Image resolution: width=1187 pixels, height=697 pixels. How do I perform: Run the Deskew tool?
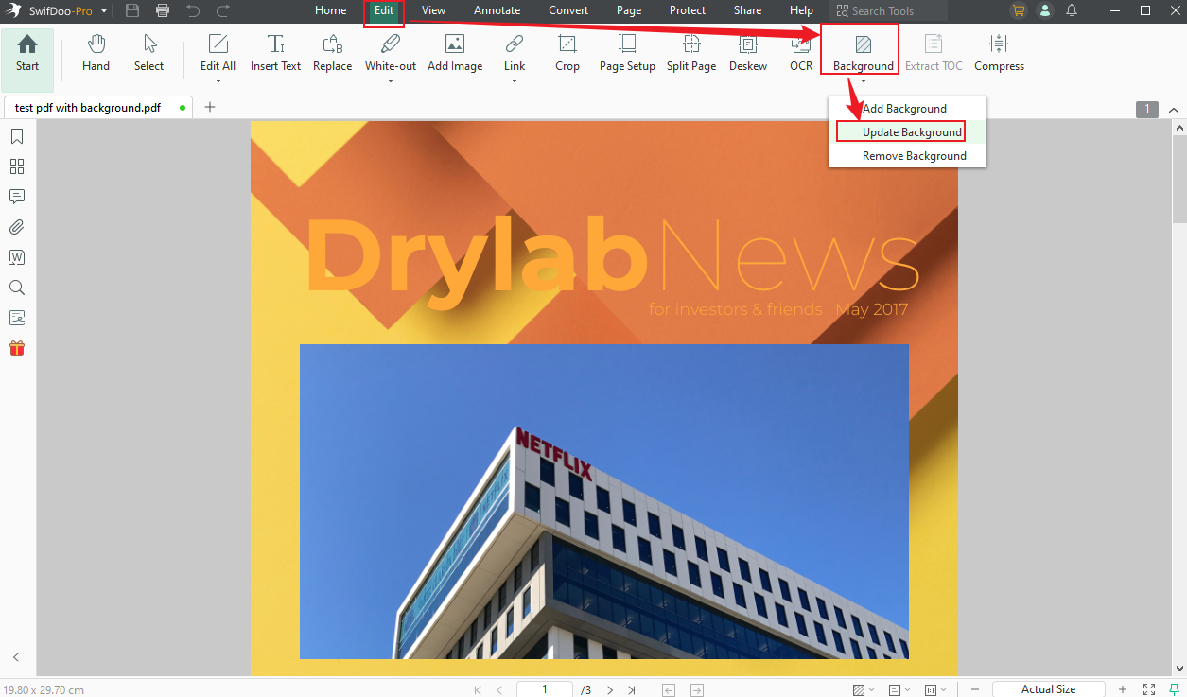[x=748, y=54]
